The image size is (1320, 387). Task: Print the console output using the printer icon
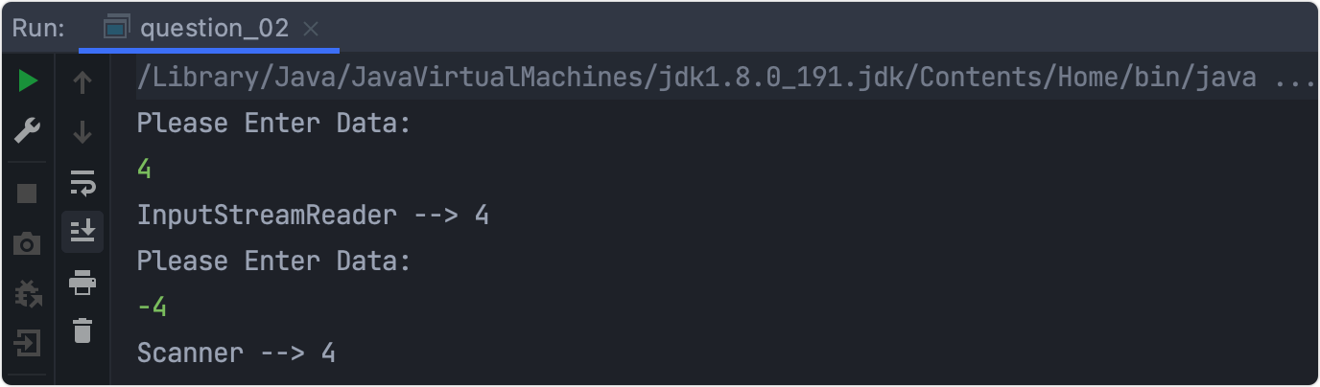click(x=82, y=283)
